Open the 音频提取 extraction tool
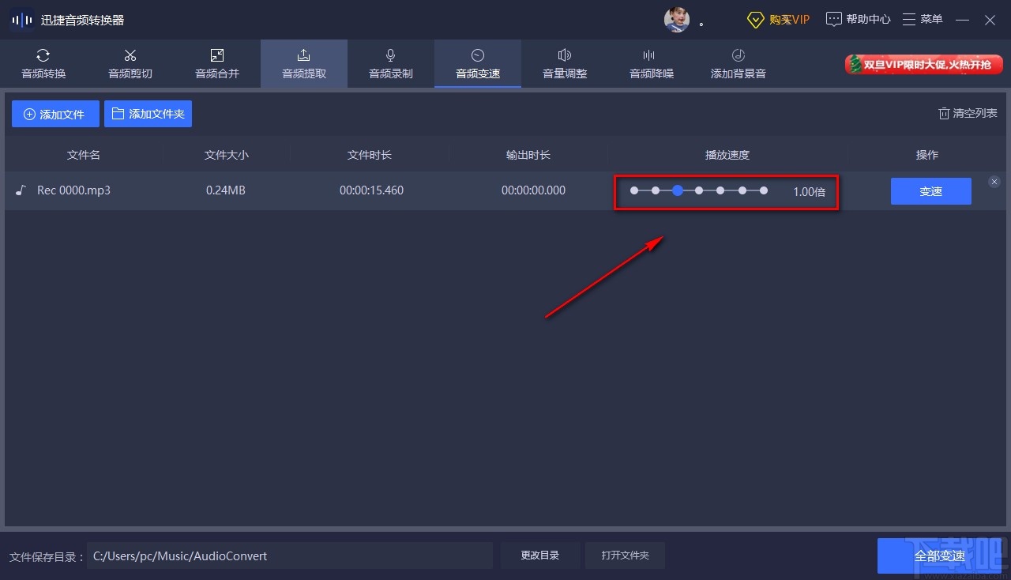1011x580 pixels. pos(303,63)
